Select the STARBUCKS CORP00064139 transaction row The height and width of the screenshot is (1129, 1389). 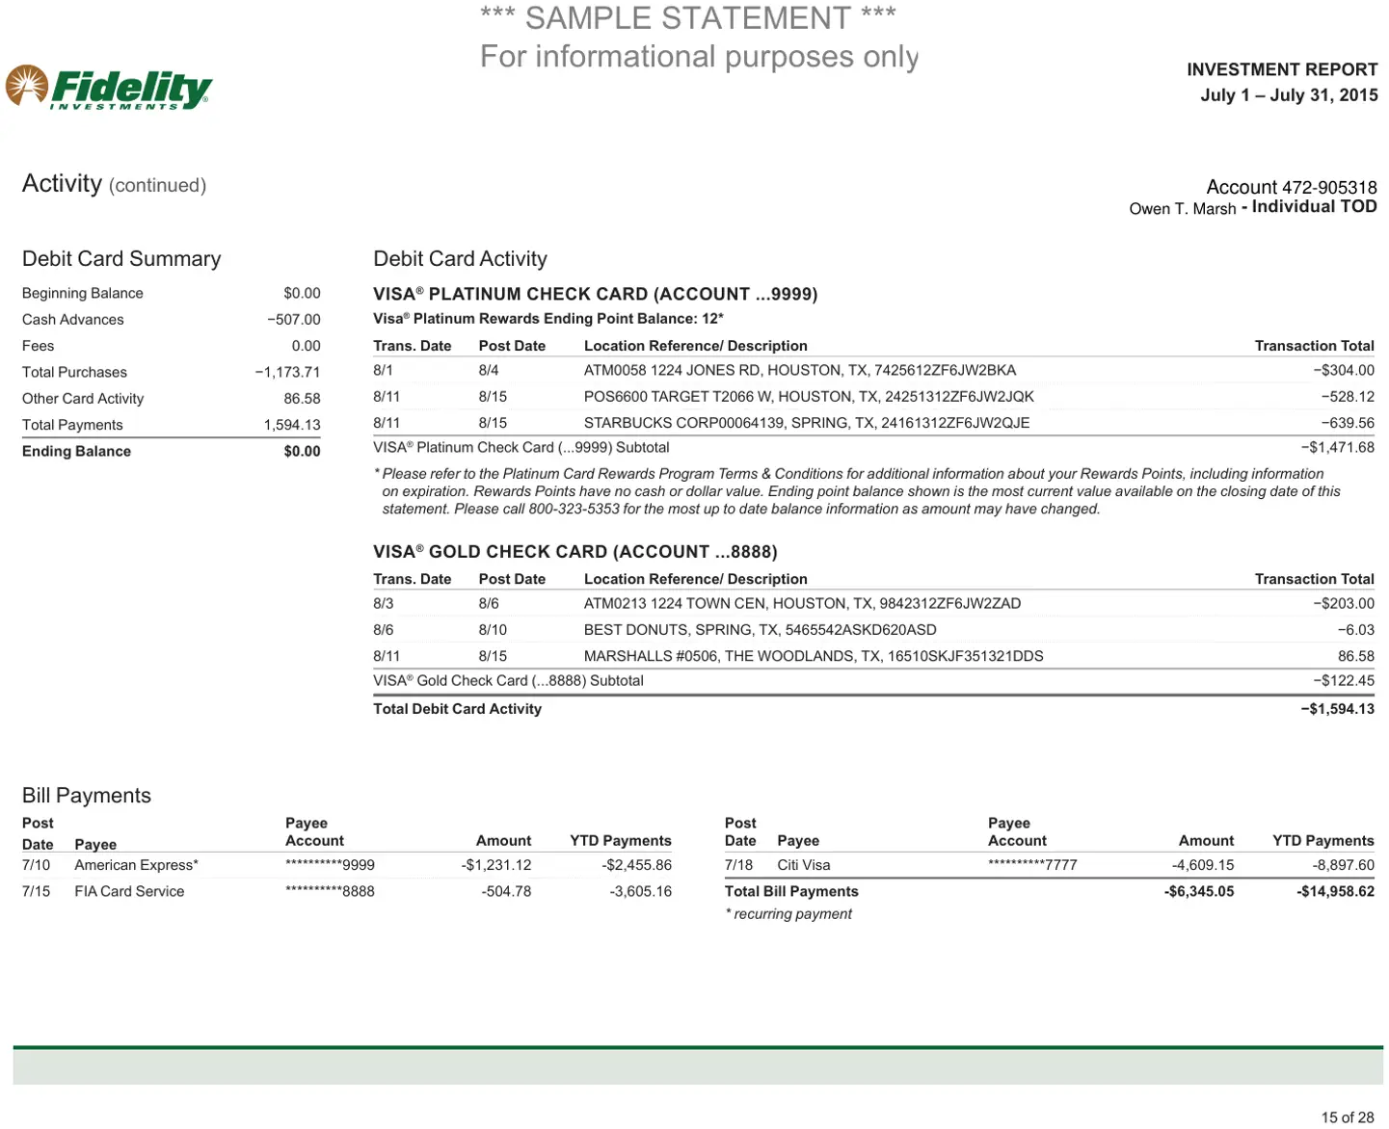(873, 423)
